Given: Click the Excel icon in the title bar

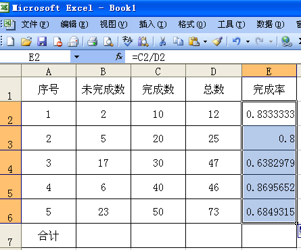Looking at the screenshot, I should [4, 8].
